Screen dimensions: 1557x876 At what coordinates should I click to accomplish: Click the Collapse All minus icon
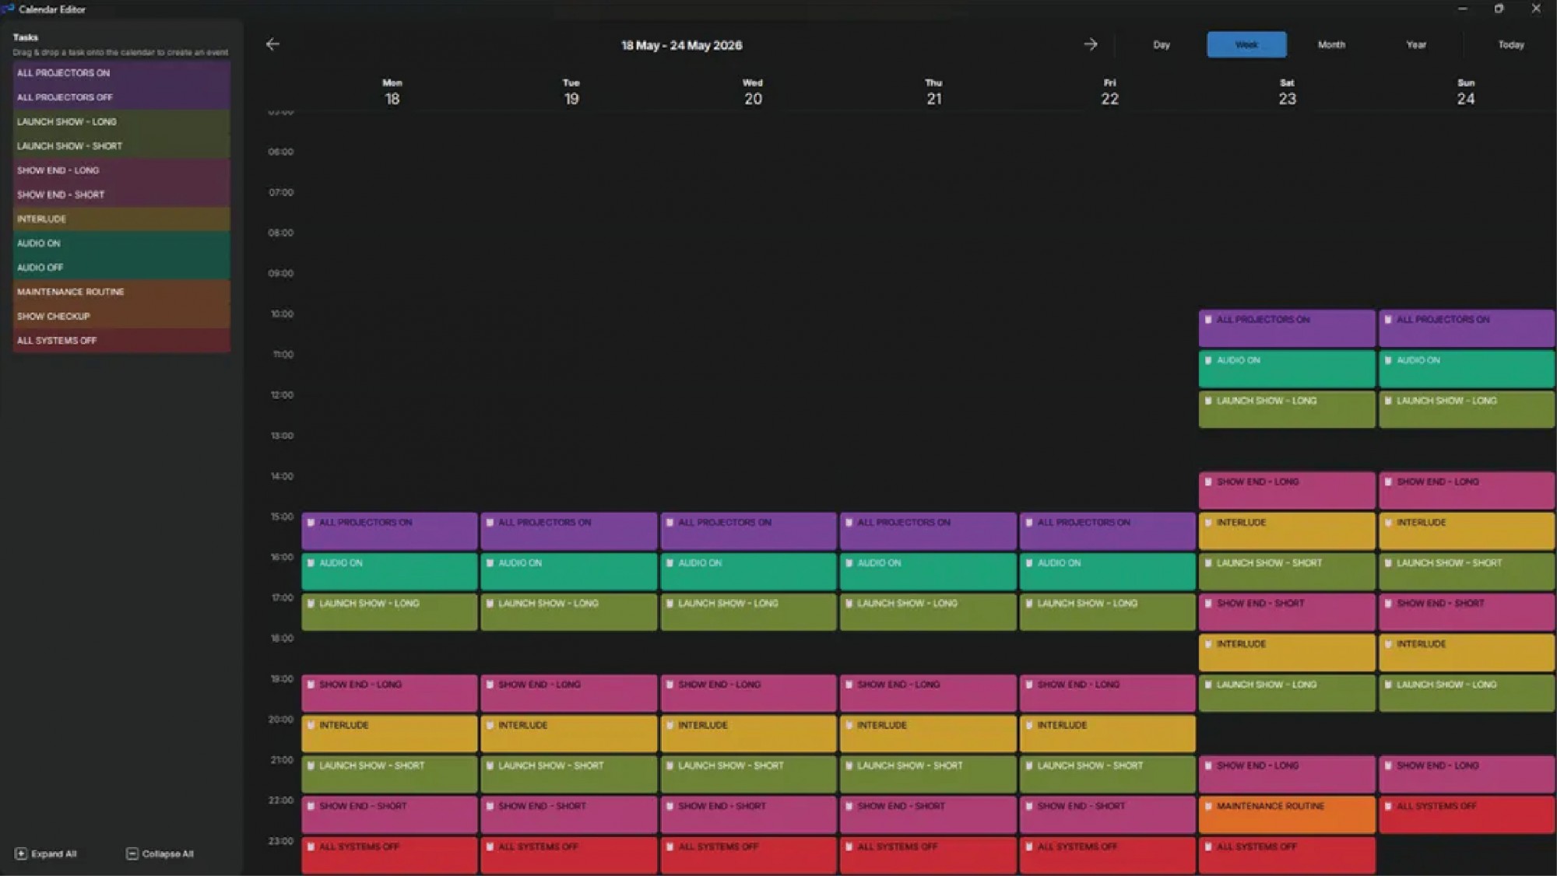pos(132,853)
